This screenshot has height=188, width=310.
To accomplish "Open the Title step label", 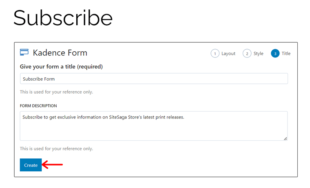I will (x=286, y=53).
